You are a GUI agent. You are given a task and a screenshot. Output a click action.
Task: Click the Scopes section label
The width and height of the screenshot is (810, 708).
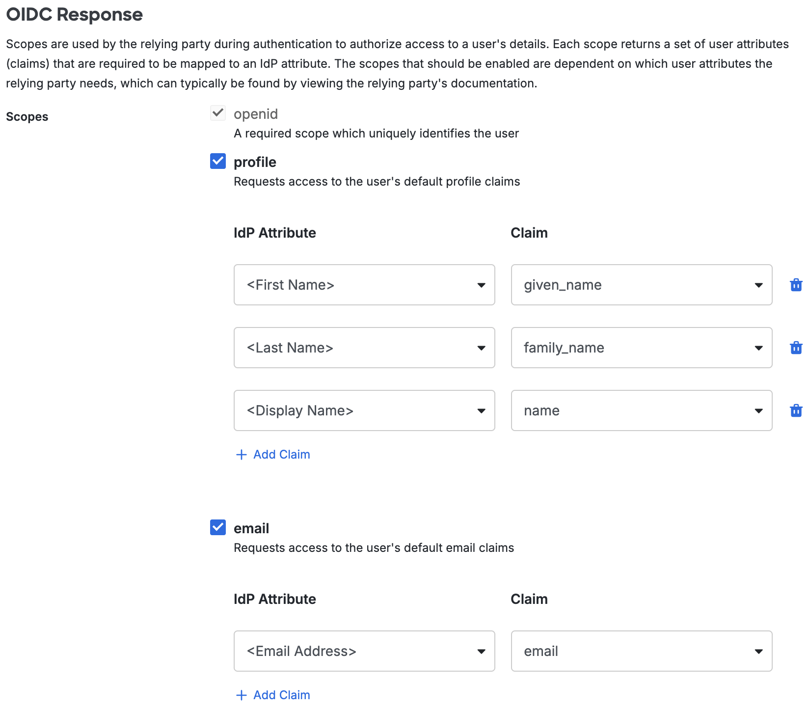[x=27, y=116]
